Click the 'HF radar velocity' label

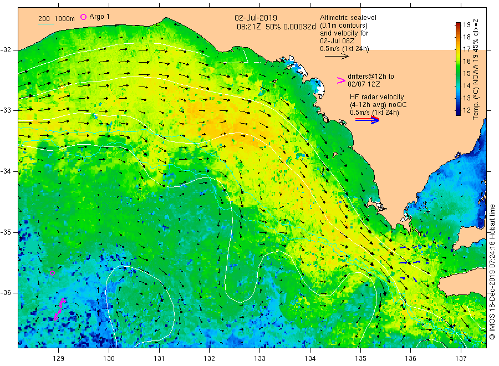[x=377, y=96]
